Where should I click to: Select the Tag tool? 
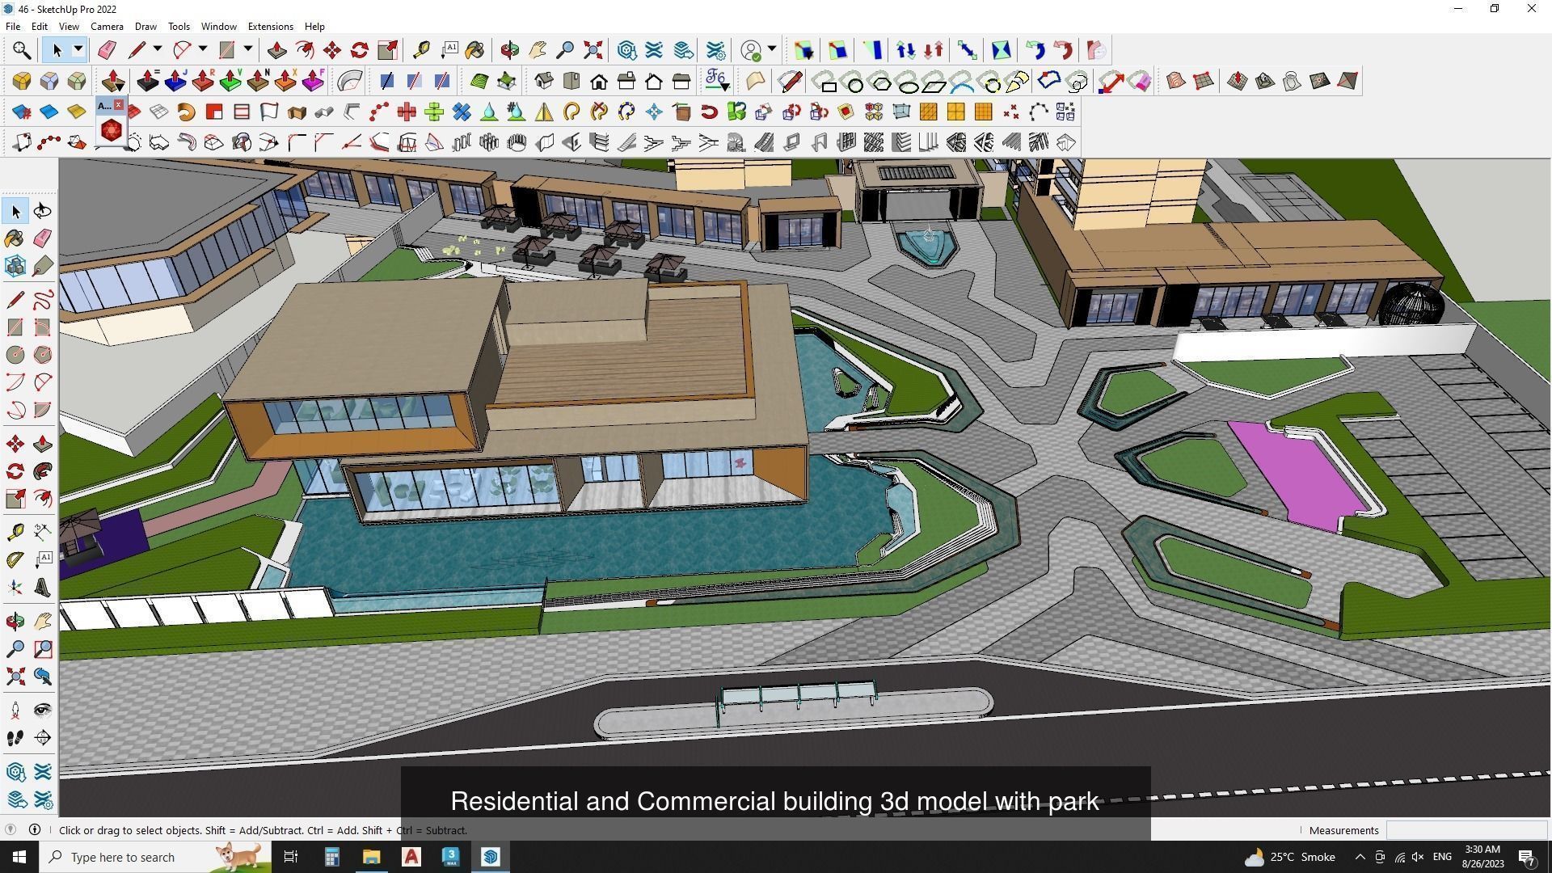click(x=43, y=266)
